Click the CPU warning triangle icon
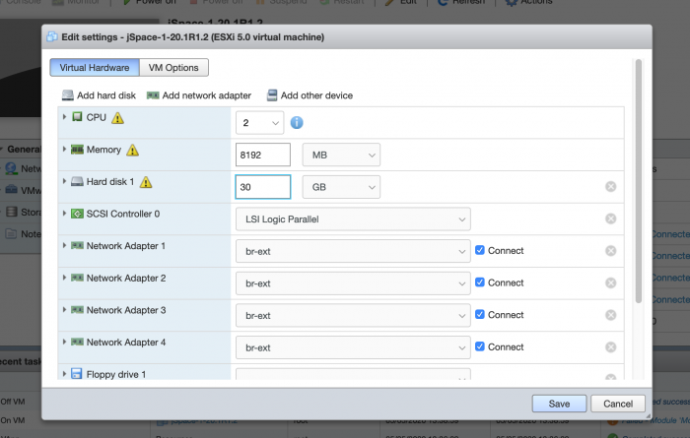 click(x=117, y=118)
